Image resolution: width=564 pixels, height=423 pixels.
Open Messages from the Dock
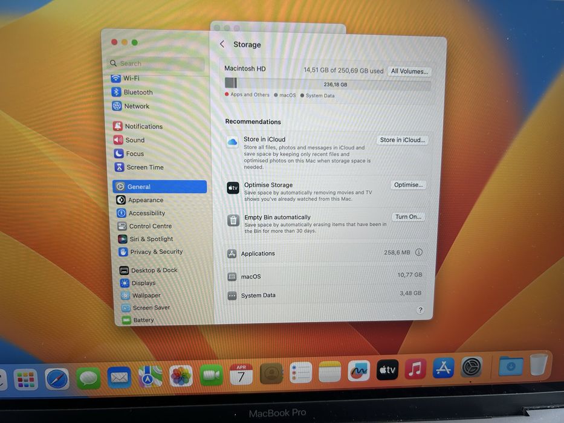pos(88,378)
